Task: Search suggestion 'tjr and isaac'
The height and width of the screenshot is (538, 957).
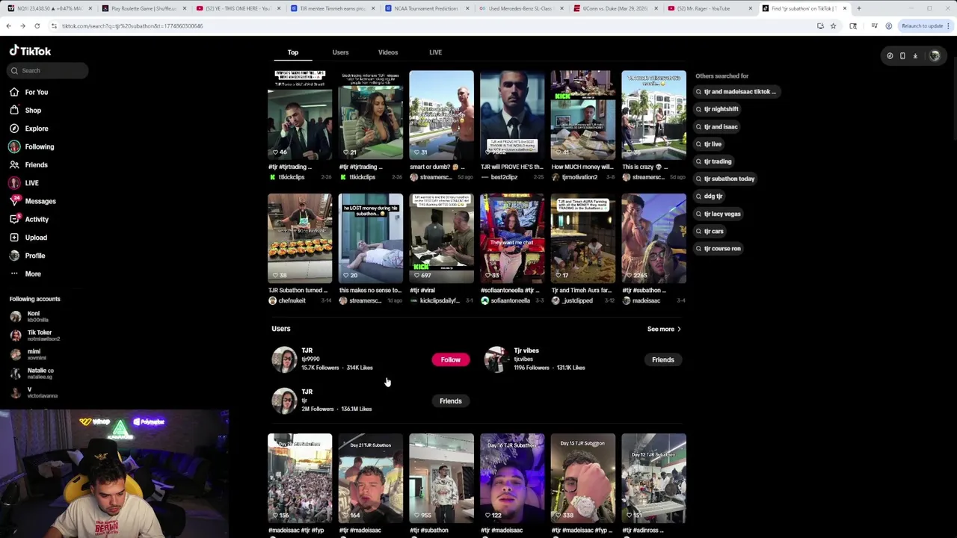Action: coord(717,126)
